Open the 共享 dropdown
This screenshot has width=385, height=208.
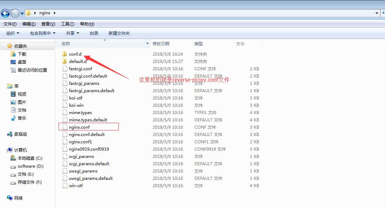pyautogui.click(x=73, y=33)
